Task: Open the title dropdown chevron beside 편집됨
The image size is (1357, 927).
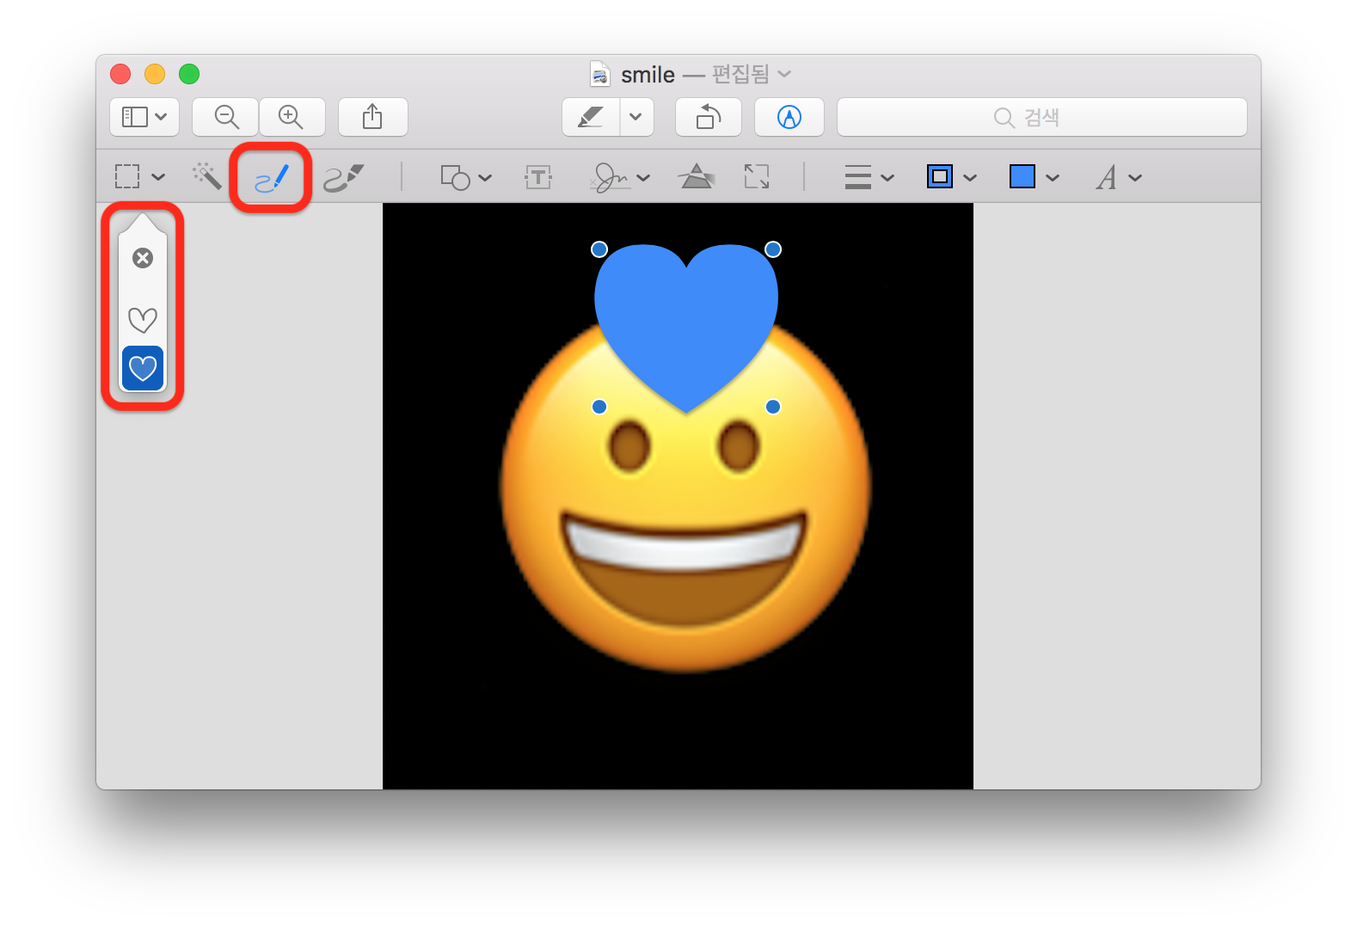Action: (784, 74)
